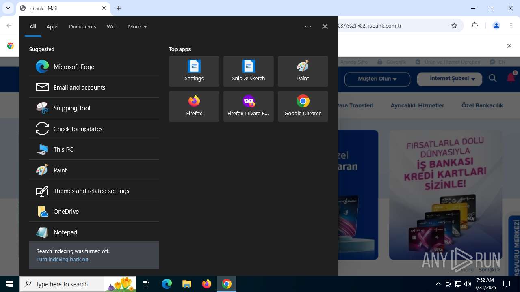Show hidden system tray icons

438,284
